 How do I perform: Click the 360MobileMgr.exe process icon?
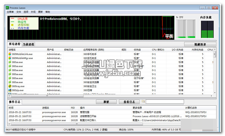(x=10, y=58)
